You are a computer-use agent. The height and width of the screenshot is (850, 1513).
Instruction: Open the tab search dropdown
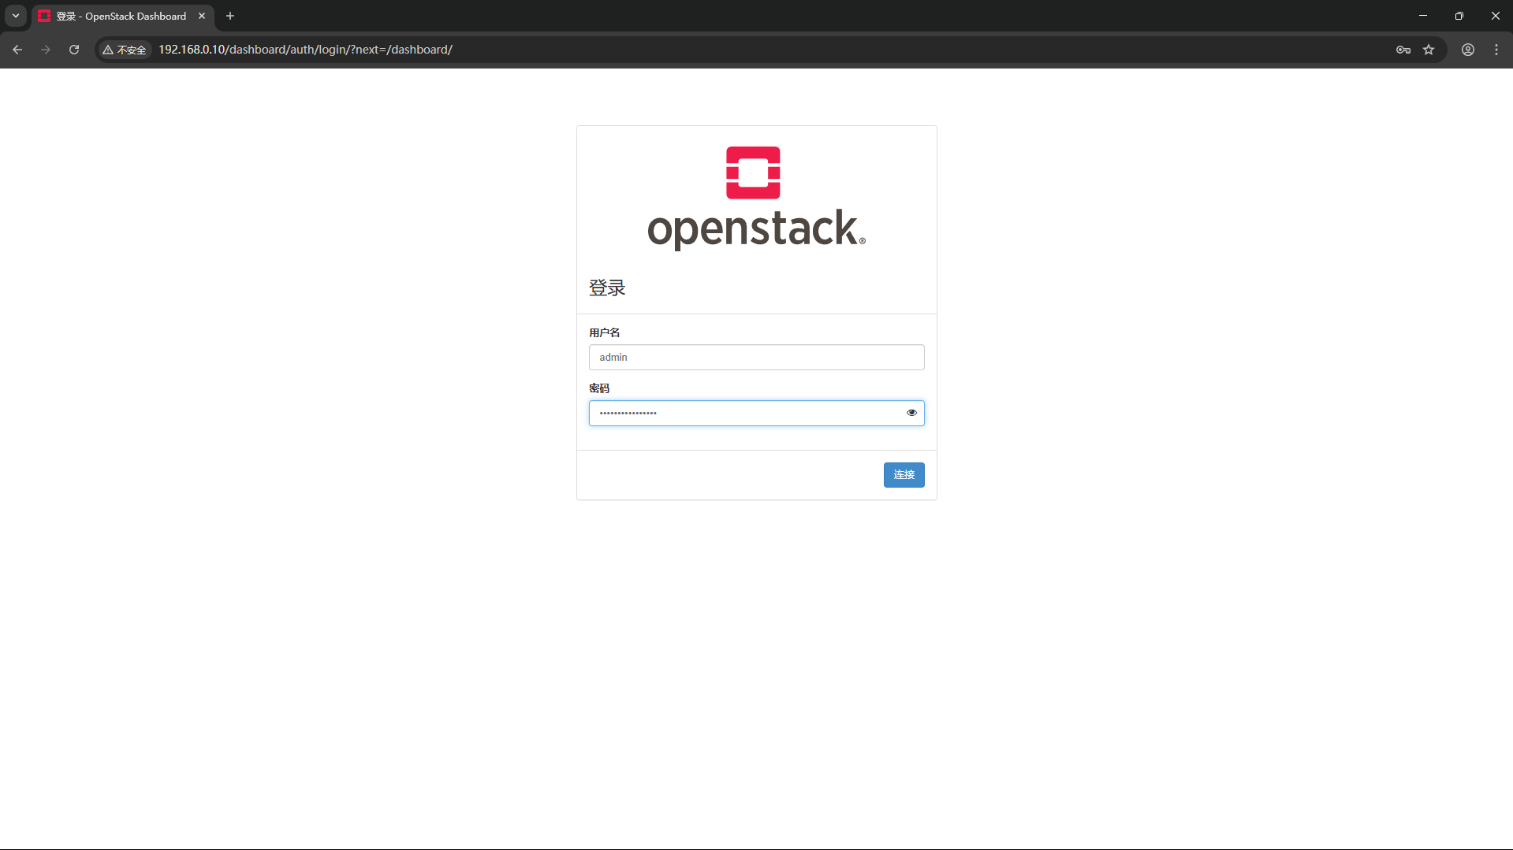16,16
